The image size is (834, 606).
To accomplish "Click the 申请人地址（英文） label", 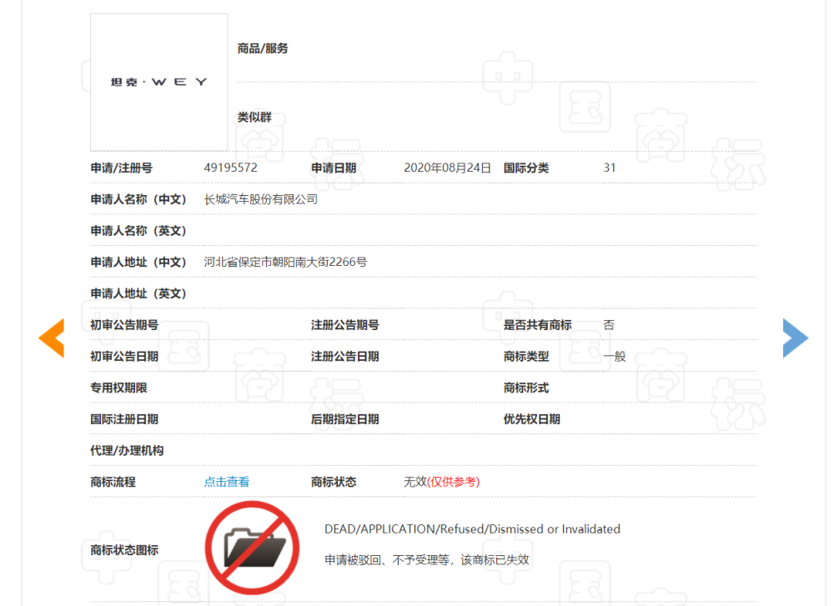I will (x=138, y=293).
